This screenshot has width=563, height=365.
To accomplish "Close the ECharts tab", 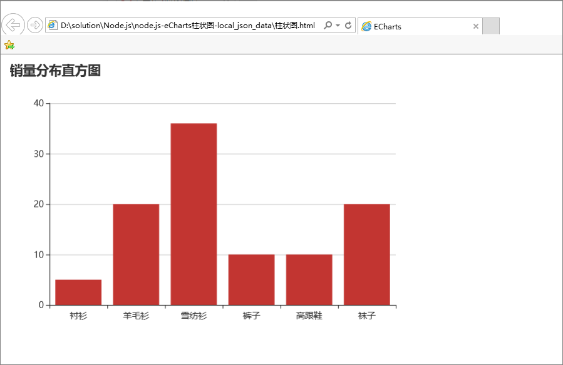I will click(x=476, y=26).
